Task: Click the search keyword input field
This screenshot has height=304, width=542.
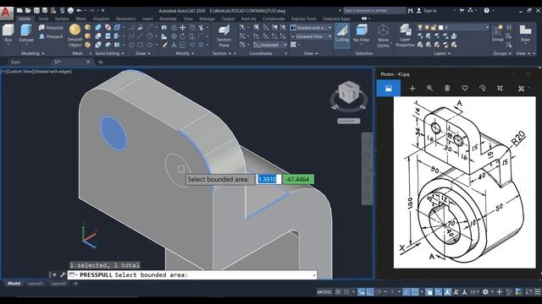Action: tap(374, 11)
